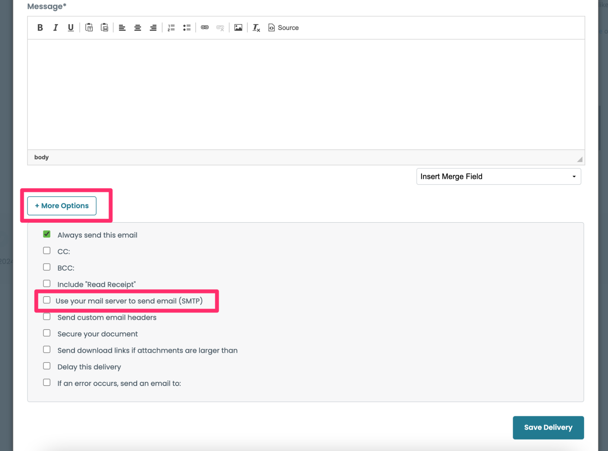Click the Save Delivery button
608x451 pixels.
pyautogui.click(x=548, y=427)
